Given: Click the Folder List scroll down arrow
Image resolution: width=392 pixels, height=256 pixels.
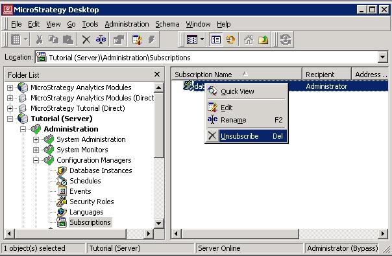Looking at the screenshot, I should coord(158,224).
